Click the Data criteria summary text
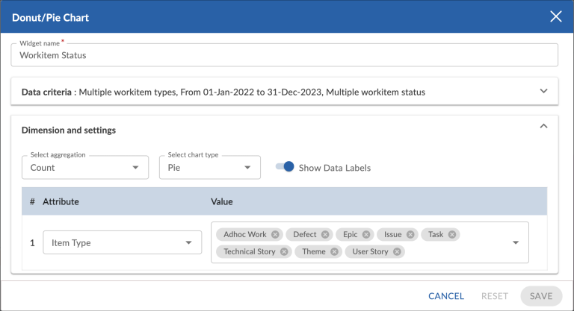The width and height of the screenshot is (574, 311). point(223,92)
